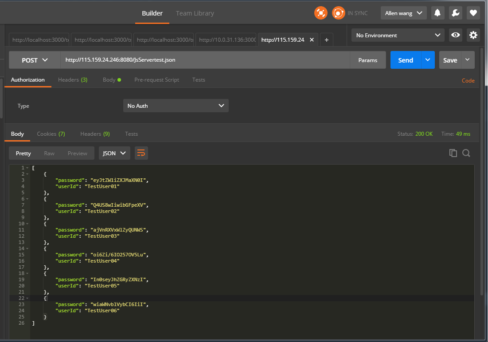
Task: Click userId value "TestUser04"
Action: tap(102, 261)
